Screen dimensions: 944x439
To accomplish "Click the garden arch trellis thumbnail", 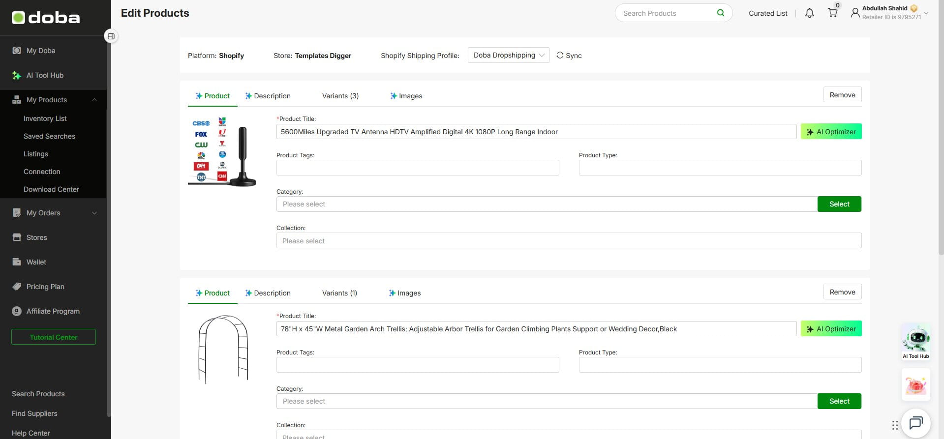I will click(x=223, y=349).
